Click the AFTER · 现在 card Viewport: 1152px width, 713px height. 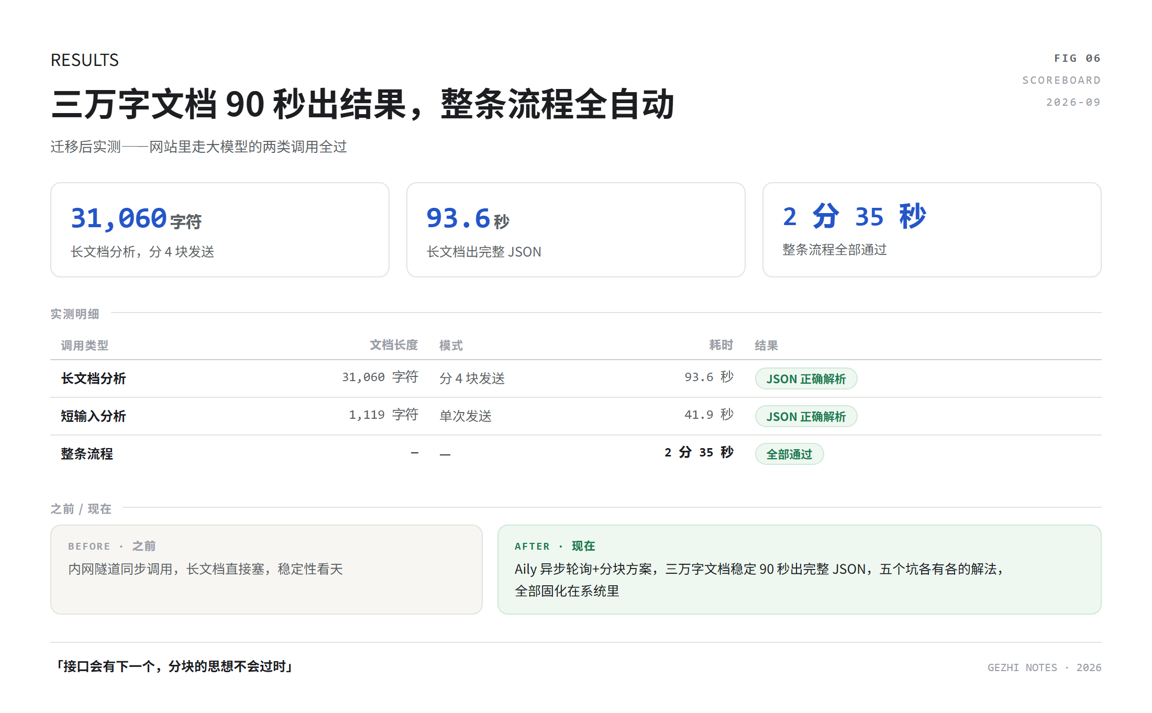click(800, 570)
